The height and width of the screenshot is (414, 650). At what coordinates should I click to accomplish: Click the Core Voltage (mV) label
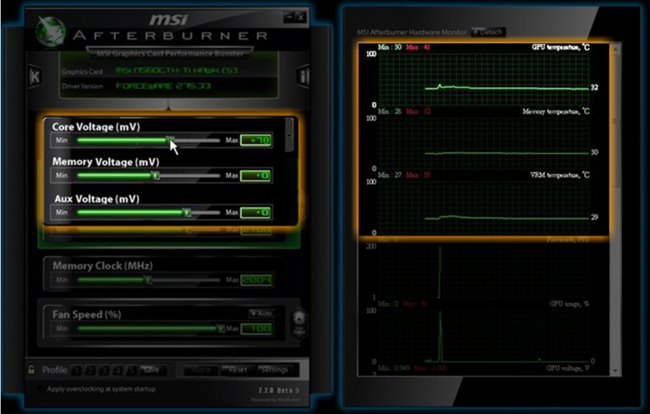coord(97,126)
